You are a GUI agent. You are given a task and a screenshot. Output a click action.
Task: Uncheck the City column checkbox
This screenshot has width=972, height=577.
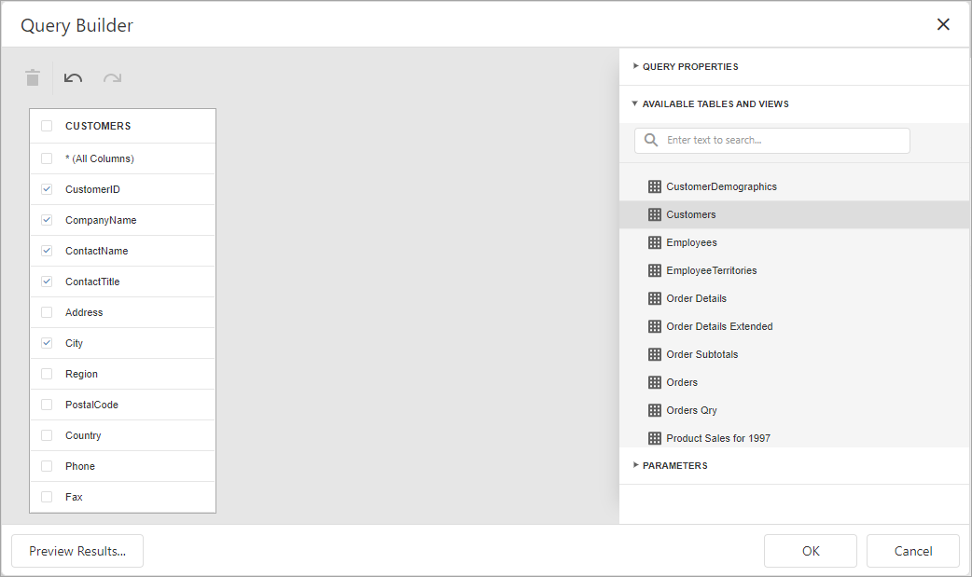[47, 343]
